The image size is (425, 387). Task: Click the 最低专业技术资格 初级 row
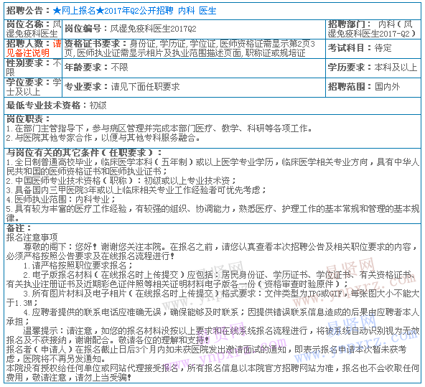[x=212, y=106]
